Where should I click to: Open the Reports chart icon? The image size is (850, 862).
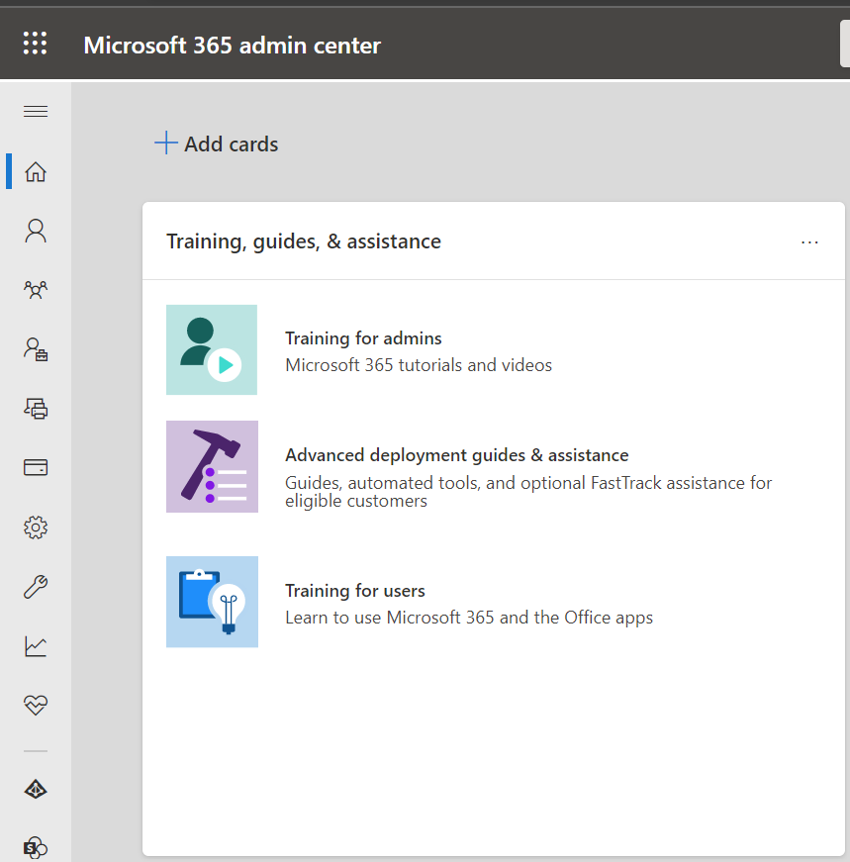point(35,645)
